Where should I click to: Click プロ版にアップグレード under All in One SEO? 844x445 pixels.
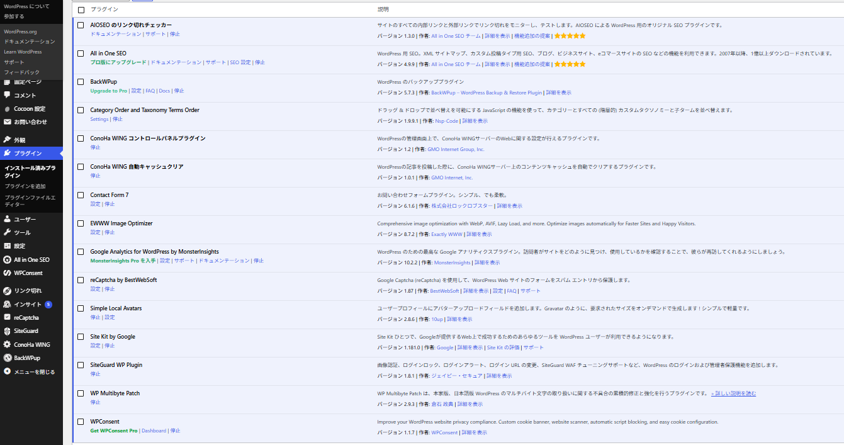coord(118,62)
